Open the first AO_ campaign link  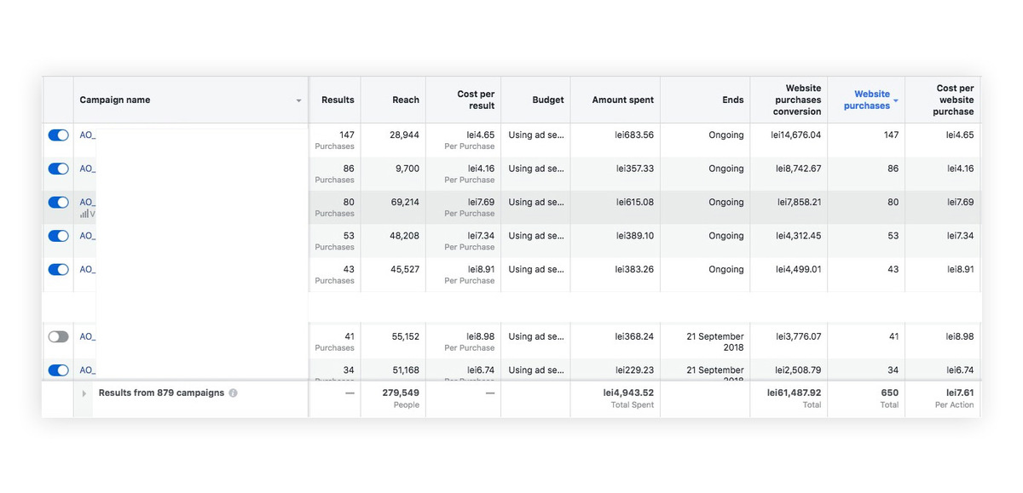click(88, 135)
